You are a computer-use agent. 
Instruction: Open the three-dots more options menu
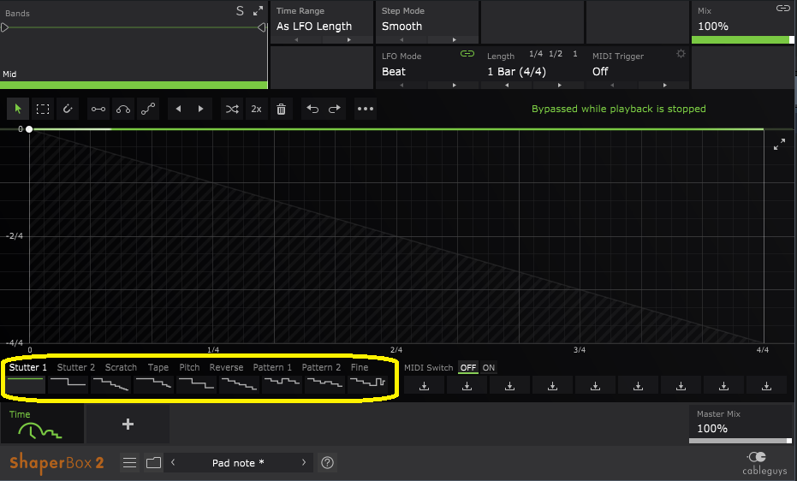click(x=366, y=109)
